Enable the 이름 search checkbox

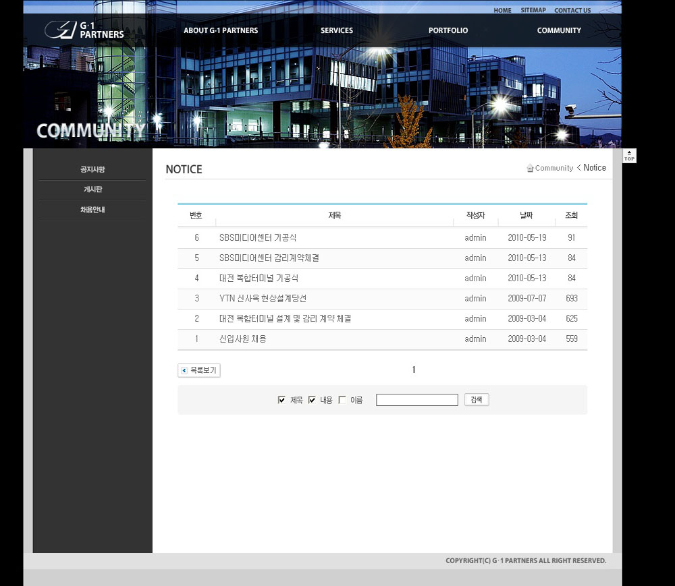pos(342,400)
